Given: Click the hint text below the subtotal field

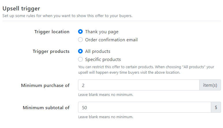Looking at the screenshot, I should (106, 117).
